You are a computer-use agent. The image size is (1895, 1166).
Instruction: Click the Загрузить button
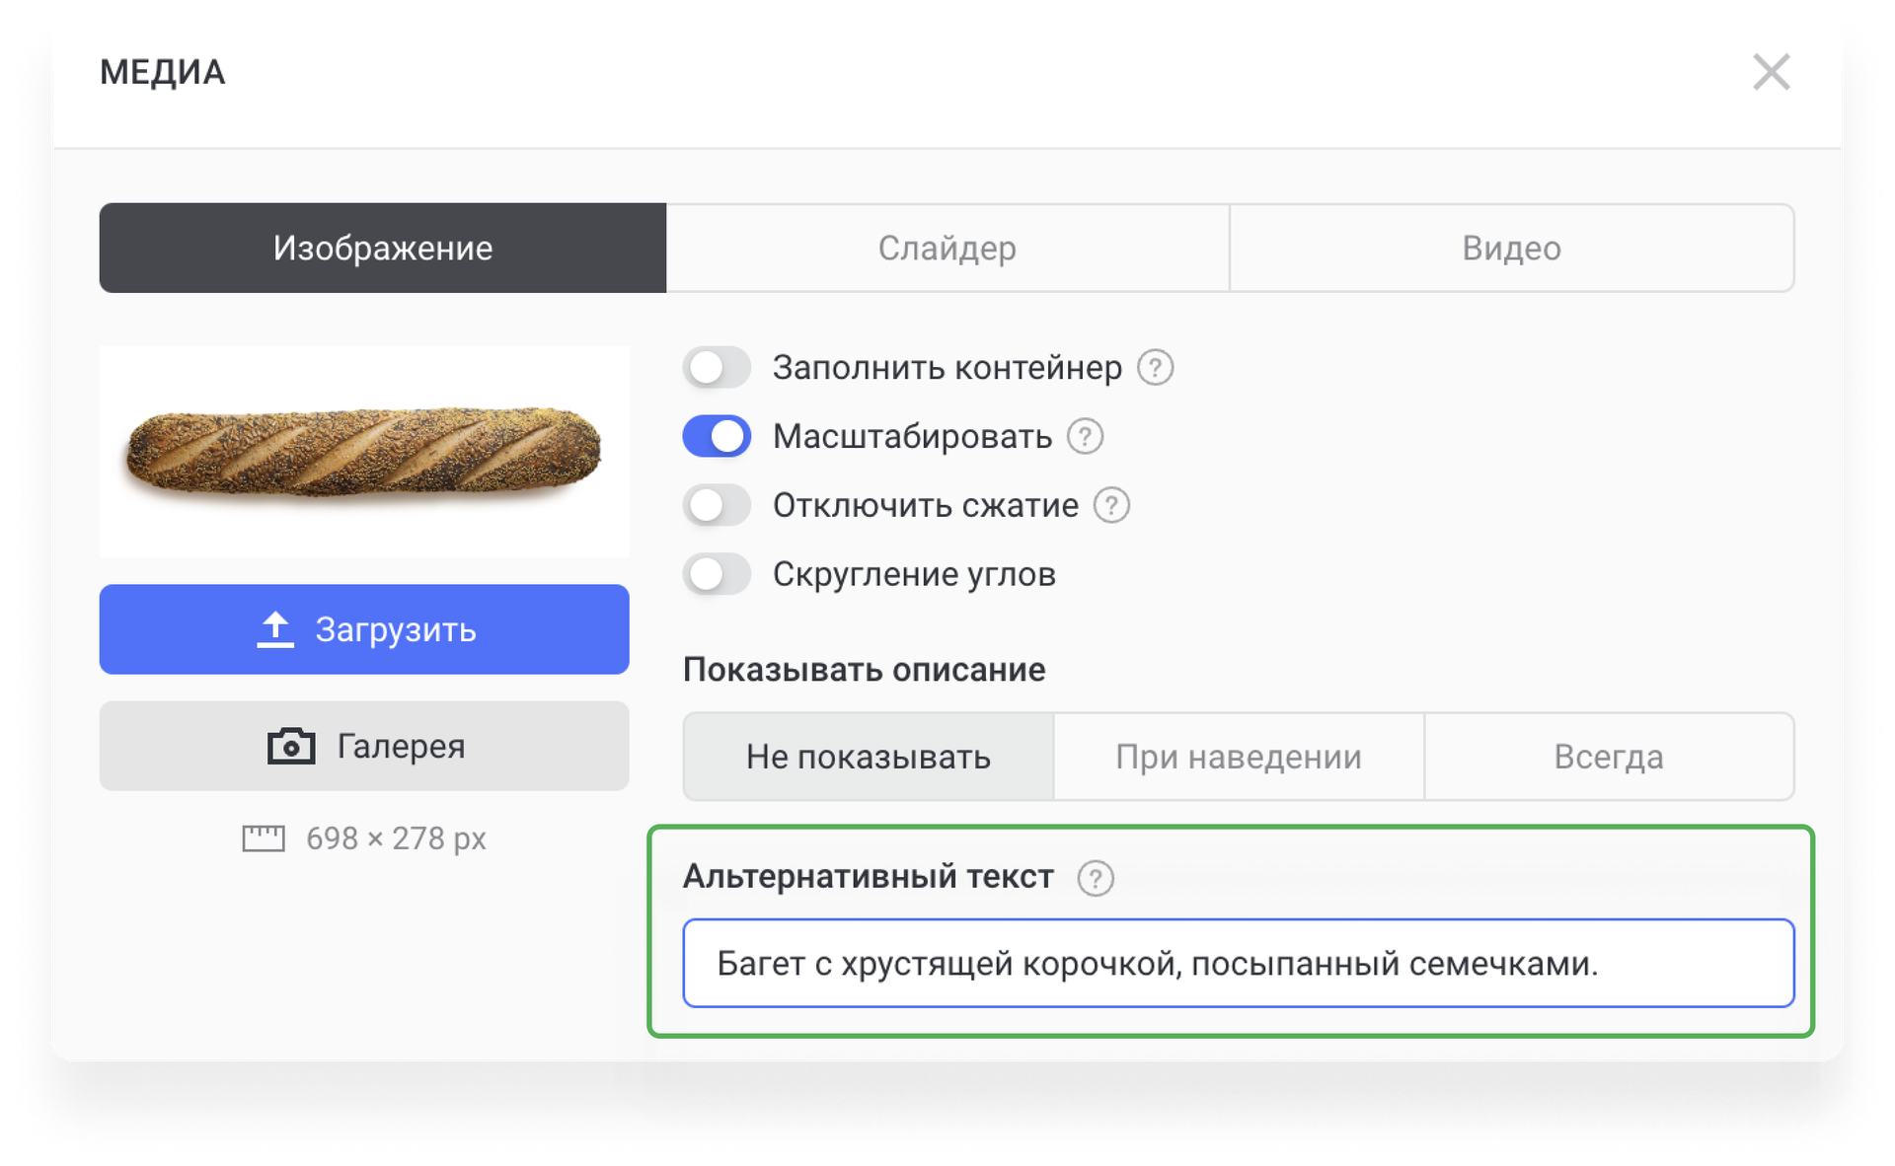[364, 628]
